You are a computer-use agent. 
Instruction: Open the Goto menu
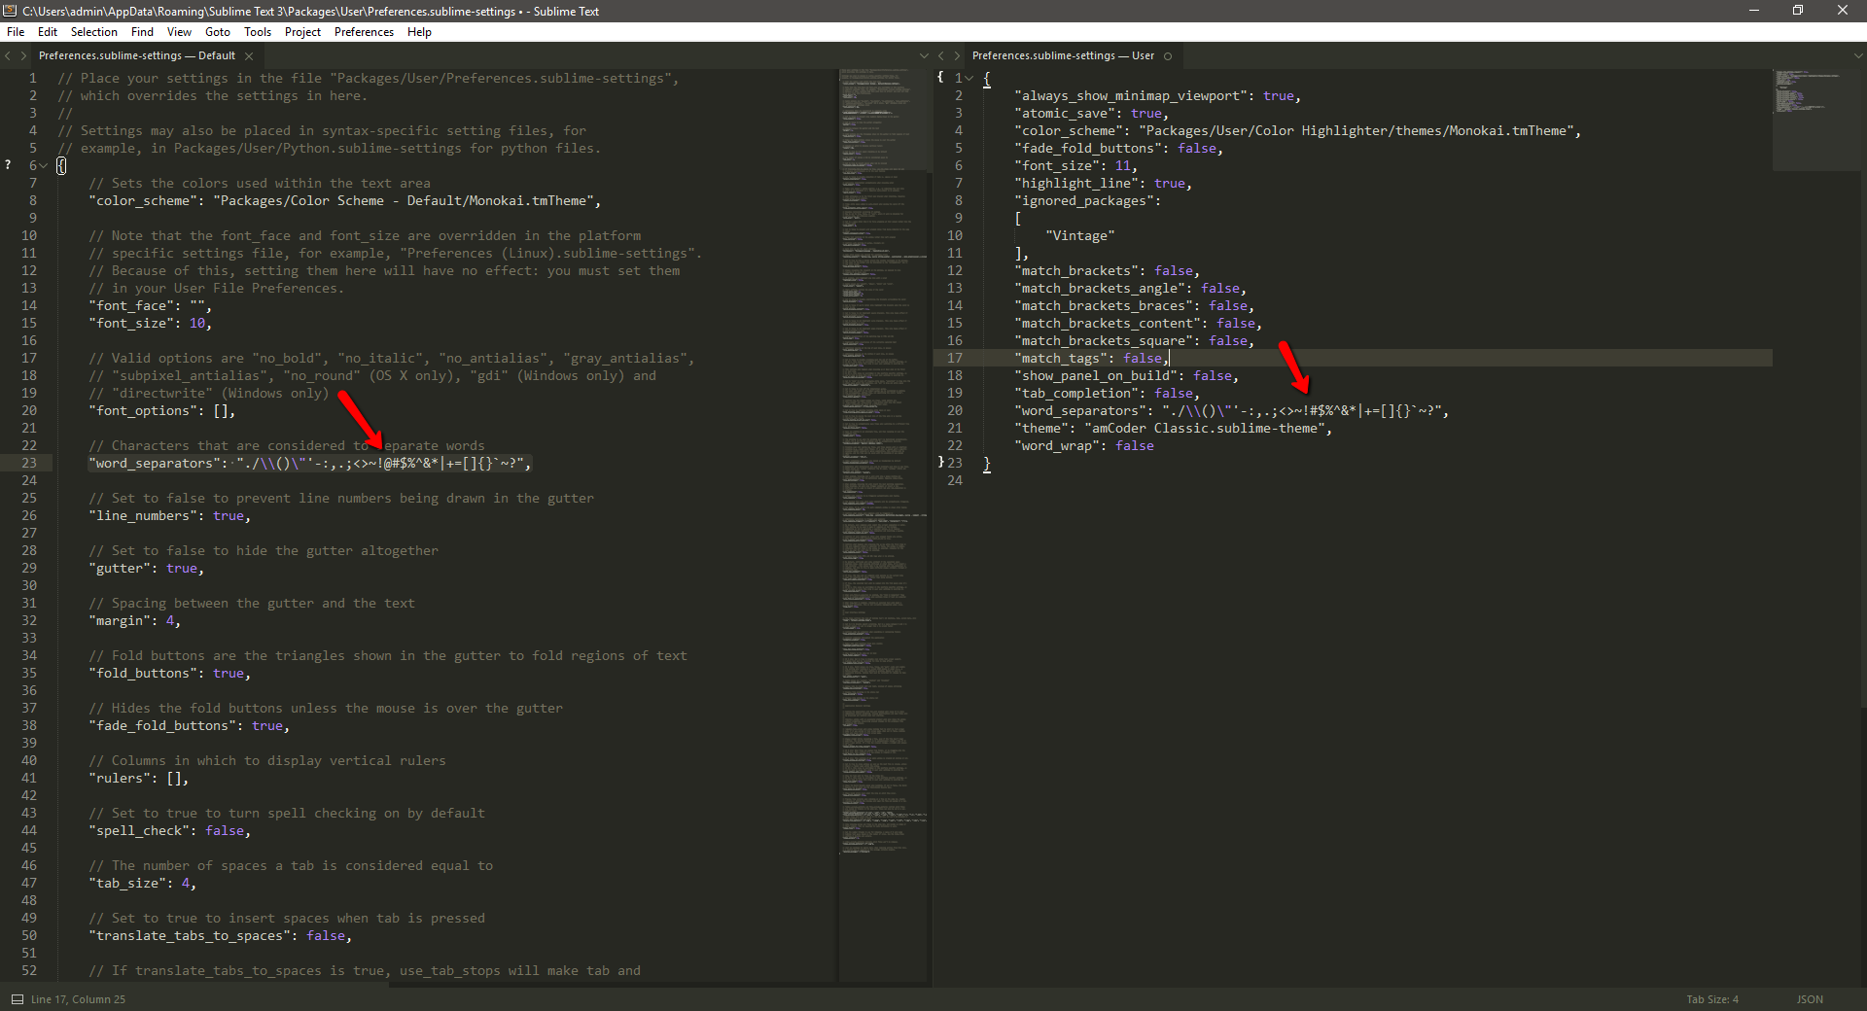coord(218,32)
